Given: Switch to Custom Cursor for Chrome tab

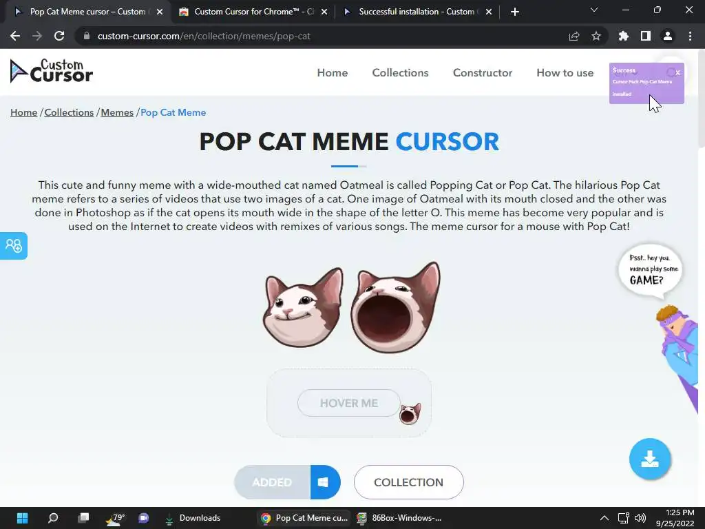Looking at the screenshot, I should (254, 12).
